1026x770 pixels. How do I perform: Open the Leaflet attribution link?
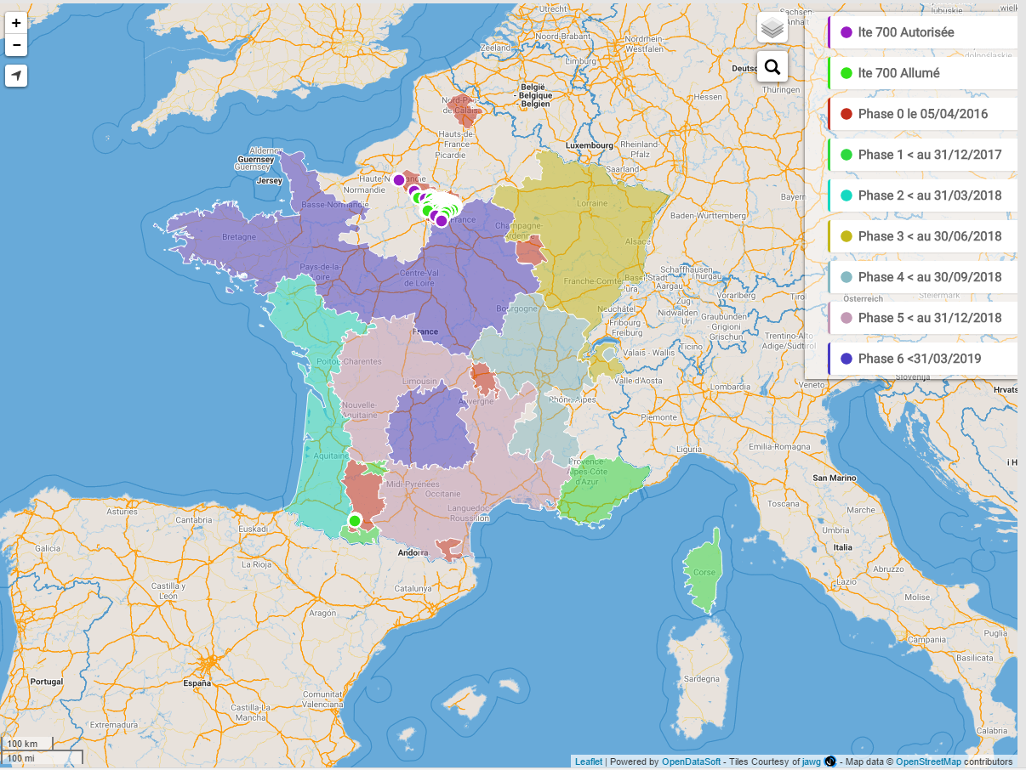[x=589, y=762]
